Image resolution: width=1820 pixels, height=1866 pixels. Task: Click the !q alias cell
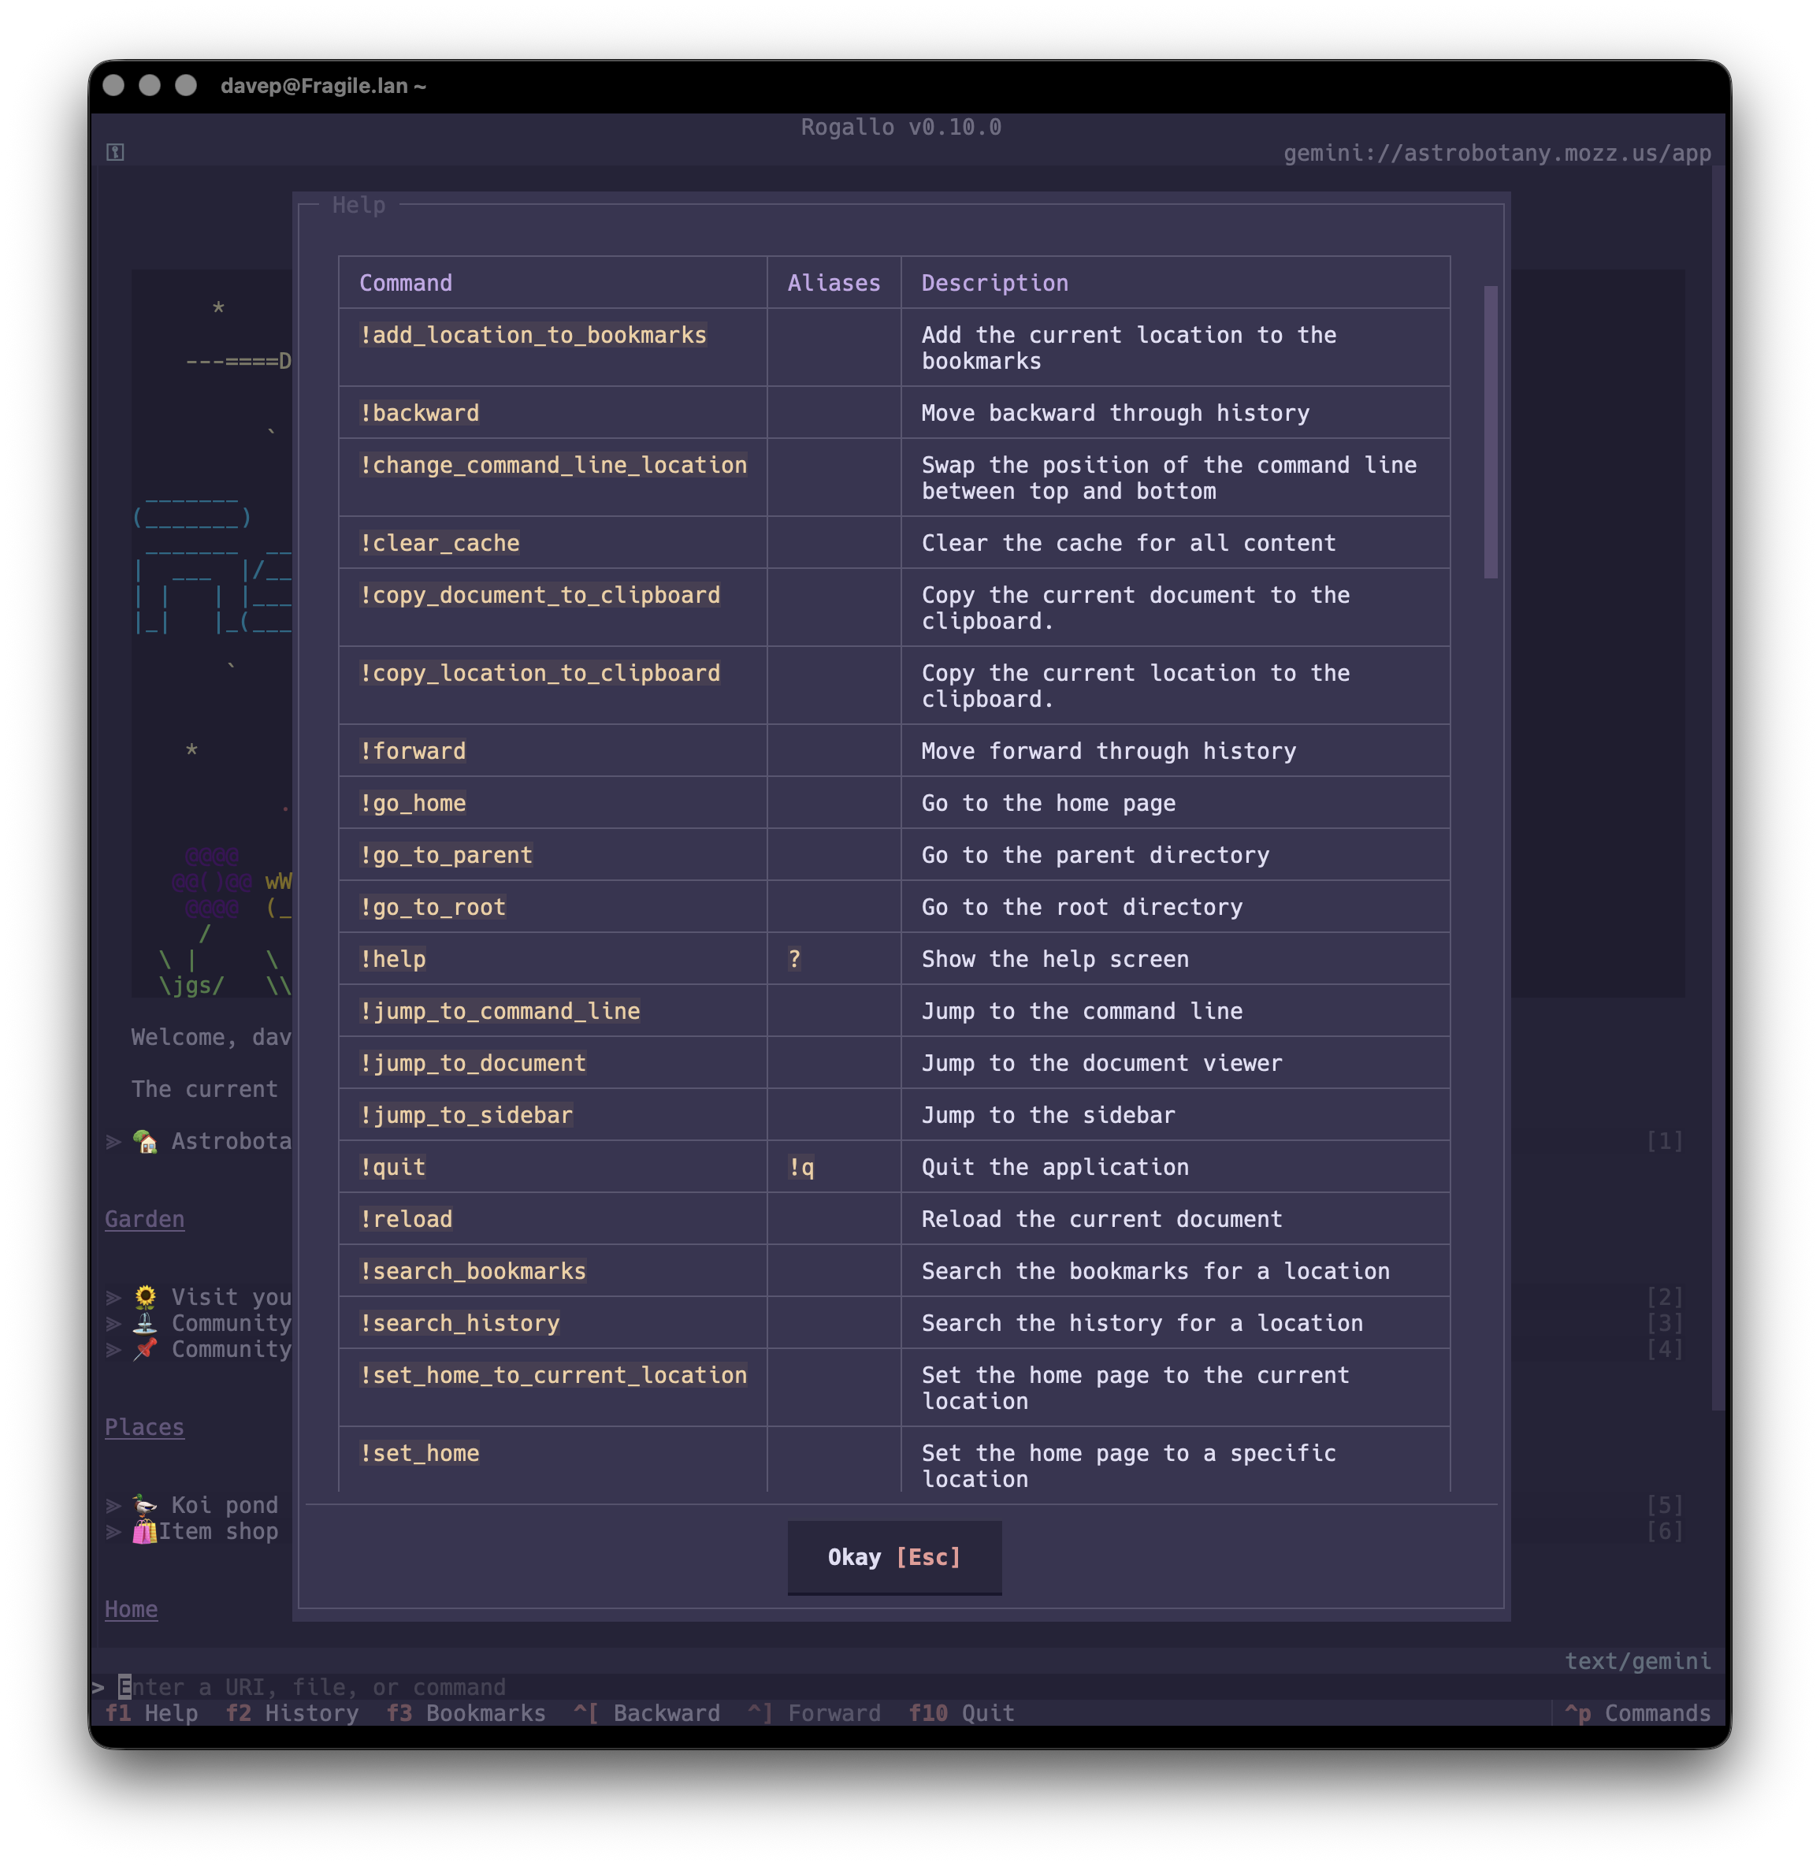point(801,1166)
